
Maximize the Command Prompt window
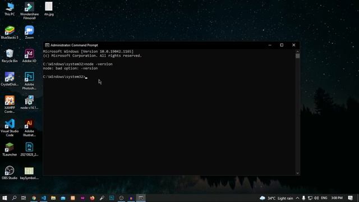(282, 45)
